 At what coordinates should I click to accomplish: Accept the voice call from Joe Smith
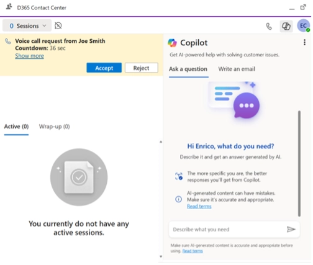[104, 68]
